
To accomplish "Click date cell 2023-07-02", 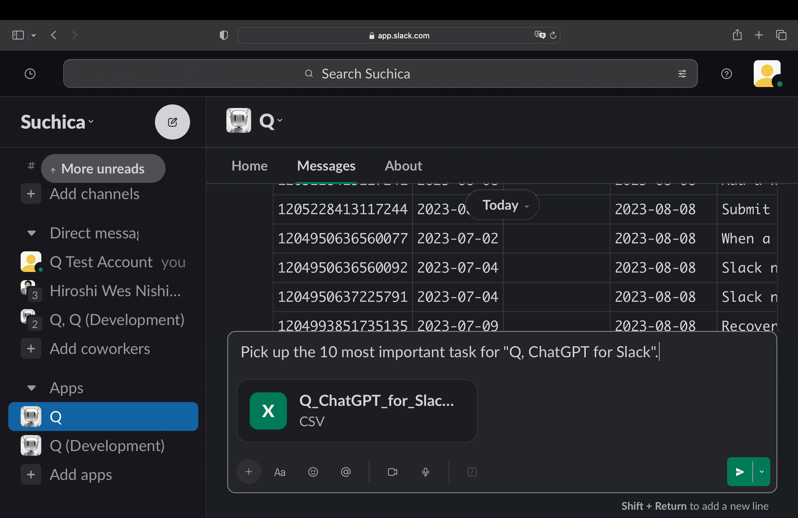I will point(458,239).
